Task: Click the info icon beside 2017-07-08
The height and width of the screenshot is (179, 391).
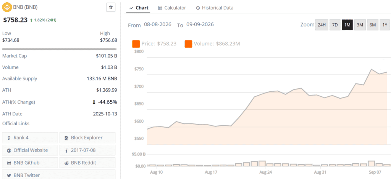Action: 66,150
